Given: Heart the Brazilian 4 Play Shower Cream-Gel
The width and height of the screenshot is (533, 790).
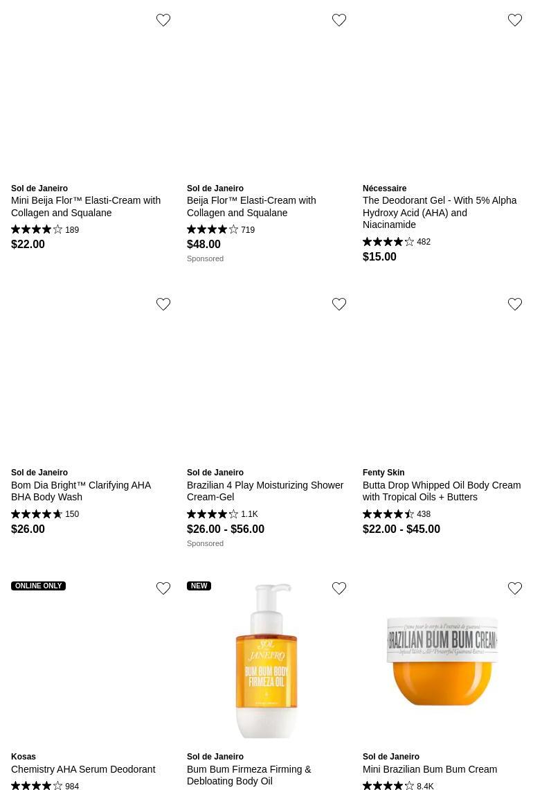Looking at the screenshot, I should 339,304.
